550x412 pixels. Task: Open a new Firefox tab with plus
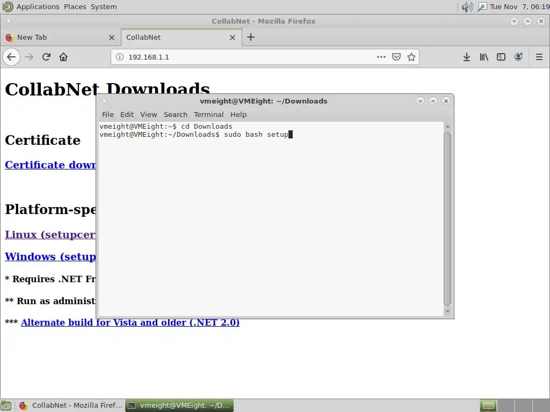click(251, 37)
